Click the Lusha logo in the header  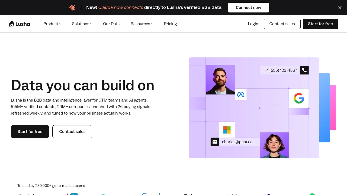point(20,24)
